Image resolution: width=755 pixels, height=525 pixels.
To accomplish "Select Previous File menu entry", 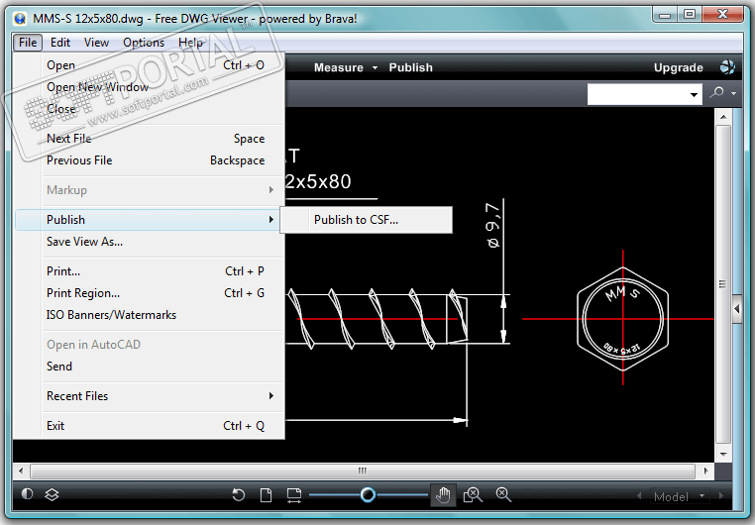I will point(149,160).
